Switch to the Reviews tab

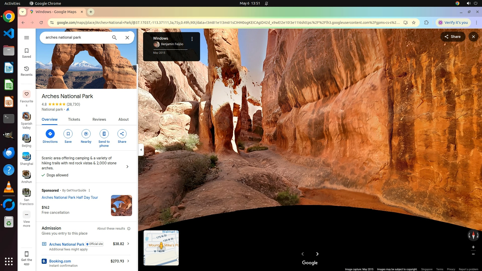point(99,119)
